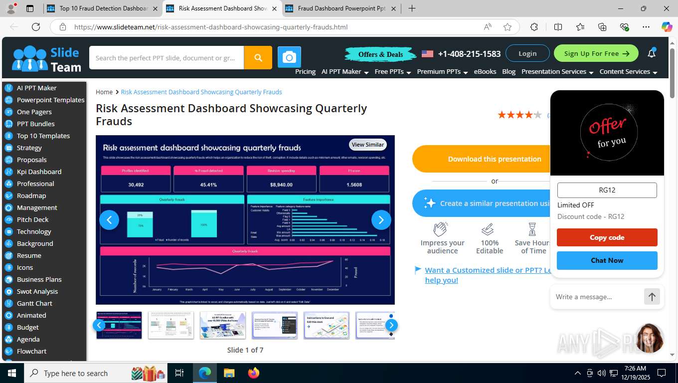Click Download this presentation button
Image resolution: width=678 pixels, height=383 pixels.
coord(482,159)
